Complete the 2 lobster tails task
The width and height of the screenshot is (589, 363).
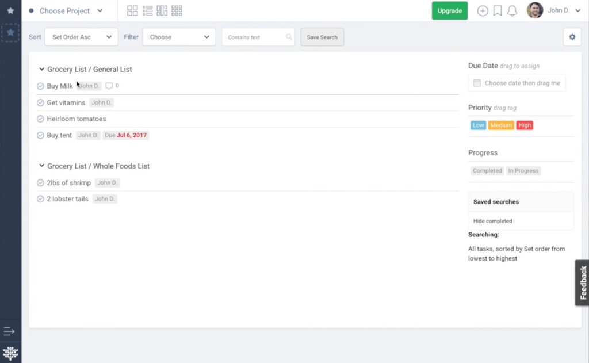40,199
